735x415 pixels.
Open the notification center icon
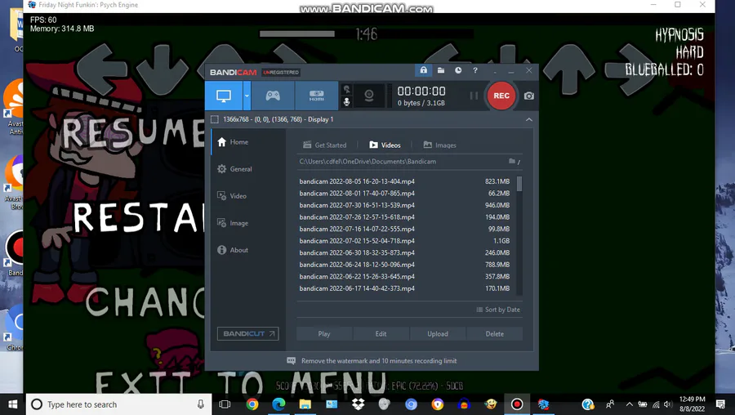720,404
